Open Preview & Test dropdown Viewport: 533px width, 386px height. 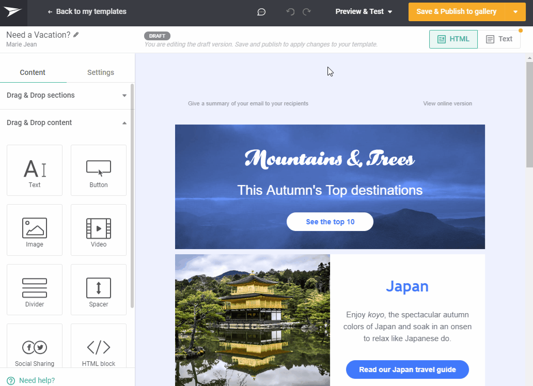pyautogui.click(x=364, y=12)
